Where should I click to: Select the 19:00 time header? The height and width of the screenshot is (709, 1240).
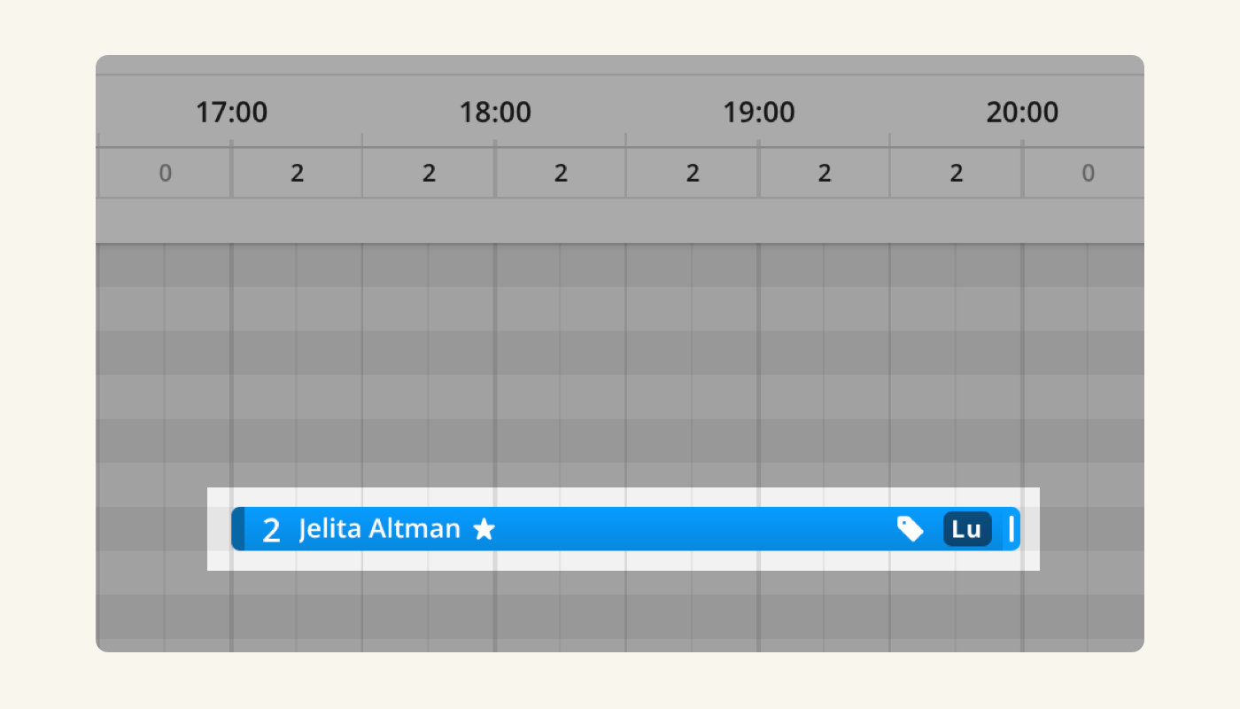point(759,113)
